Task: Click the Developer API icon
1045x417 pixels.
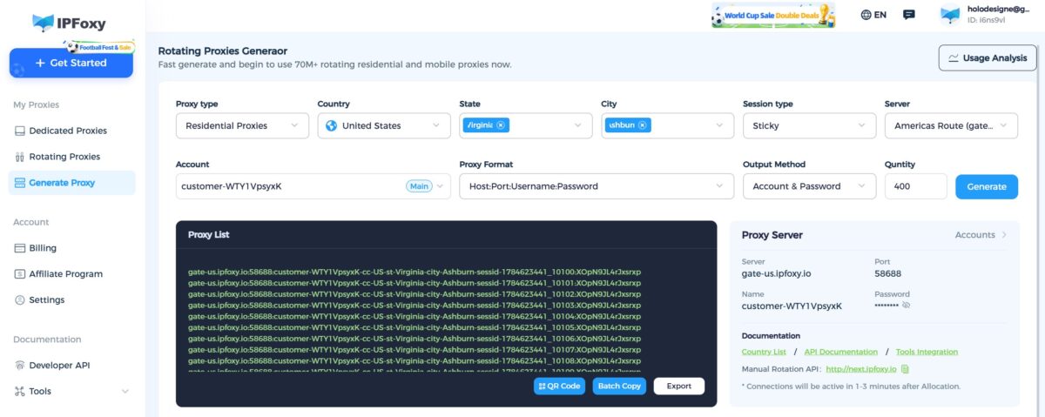Action: [x=21, y=366]
